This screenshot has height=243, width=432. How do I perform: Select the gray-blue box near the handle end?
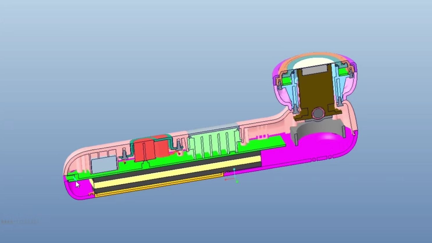[104, 165]
